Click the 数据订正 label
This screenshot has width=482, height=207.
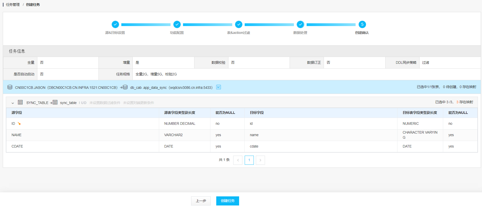[x=314, y=63]
